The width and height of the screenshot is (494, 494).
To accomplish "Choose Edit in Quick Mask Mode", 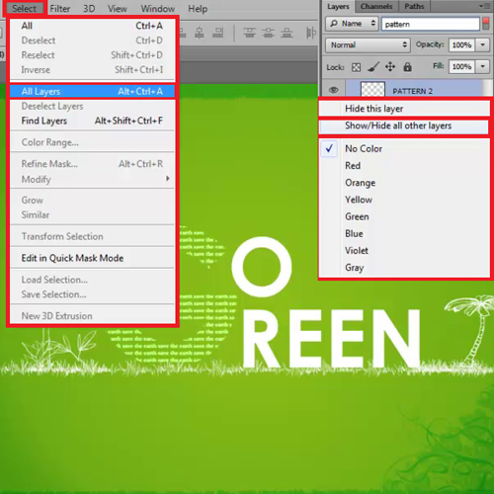I will pyautogui.click(x=92, y=258).
